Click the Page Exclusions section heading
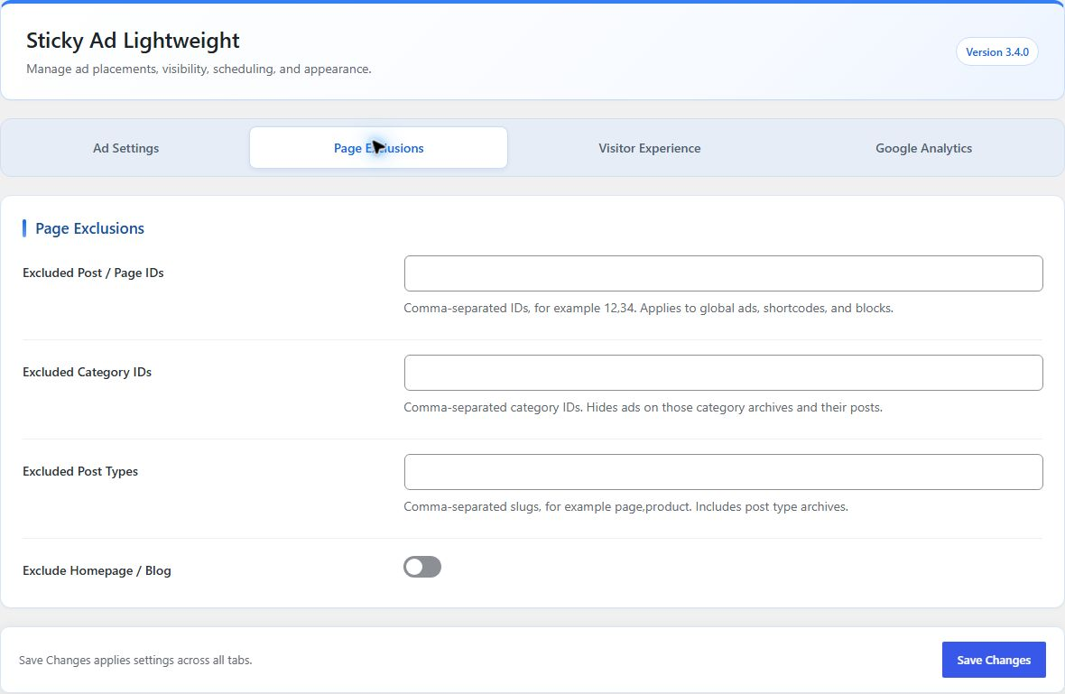 coord(89,228)
